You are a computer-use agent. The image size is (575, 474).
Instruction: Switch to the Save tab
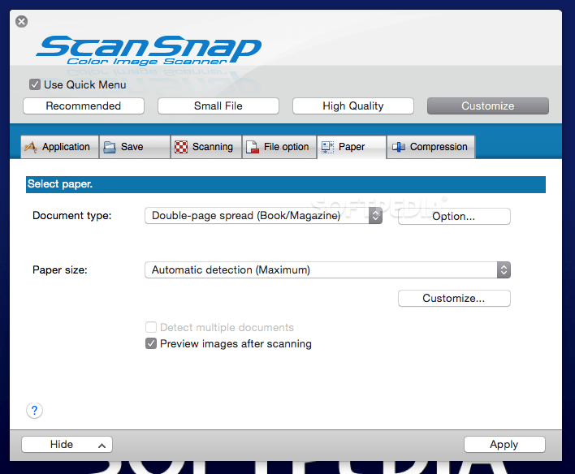point(135,147)
